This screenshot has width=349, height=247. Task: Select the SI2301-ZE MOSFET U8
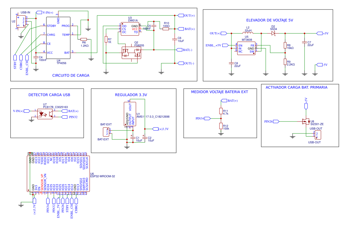[306, 121]
